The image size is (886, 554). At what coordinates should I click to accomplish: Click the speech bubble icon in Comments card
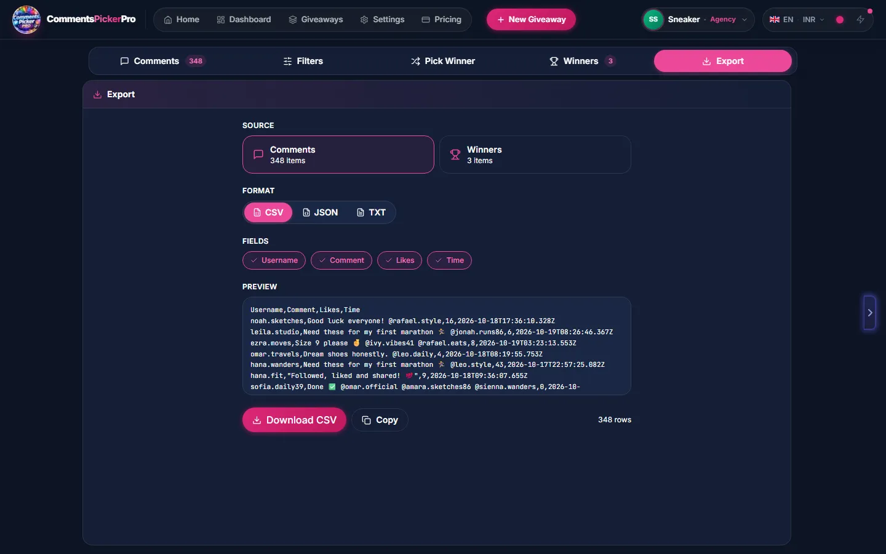pos(258,155)
